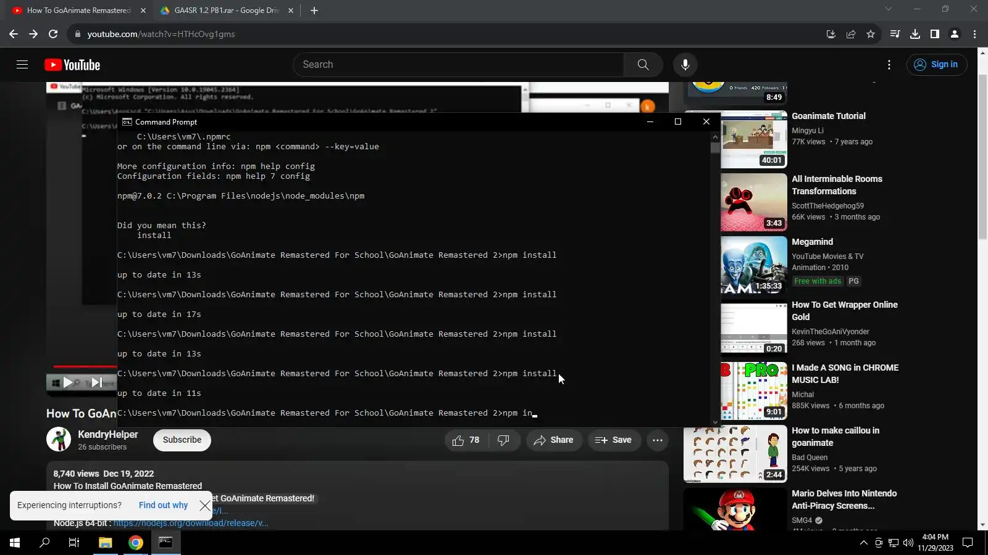Subscribe to KendryHelper

pos(182,440)
